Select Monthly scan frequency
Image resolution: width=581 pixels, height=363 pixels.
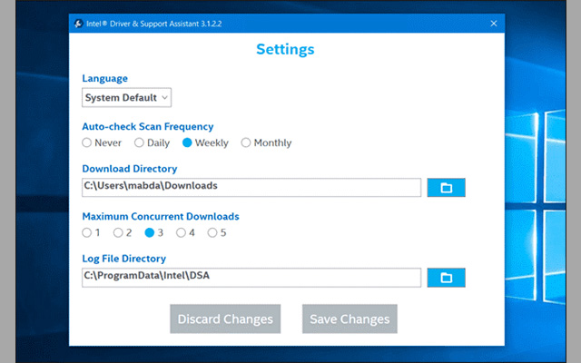click(246, 142)
